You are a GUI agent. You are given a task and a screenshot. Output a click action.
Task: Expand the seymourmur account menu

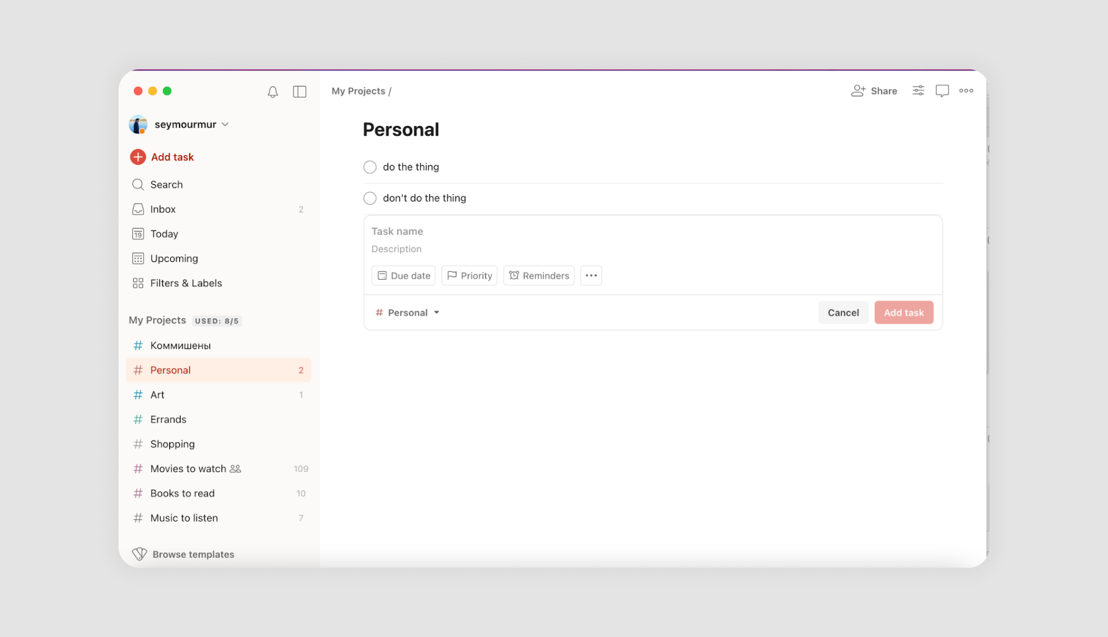pos(182,124)
